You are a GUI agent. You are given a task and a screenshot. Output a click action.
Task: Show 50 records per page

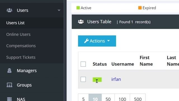click(x=108, y=98)
